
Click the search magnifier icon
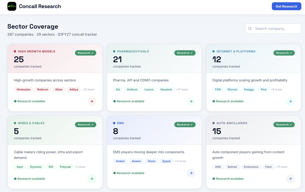point(250,29)
